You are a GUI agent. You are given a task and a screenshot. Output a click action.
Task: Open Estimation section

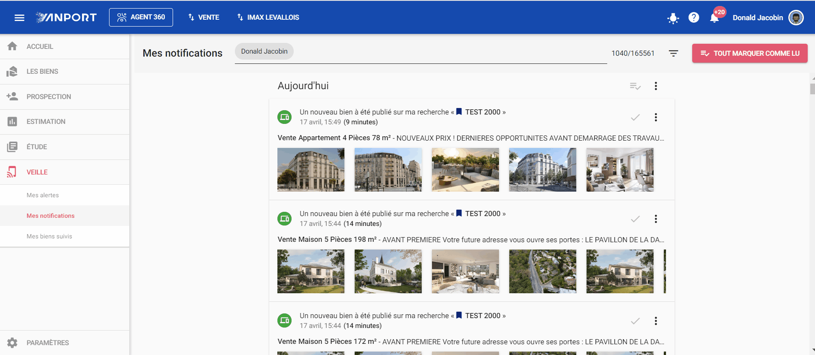(64, 122)
